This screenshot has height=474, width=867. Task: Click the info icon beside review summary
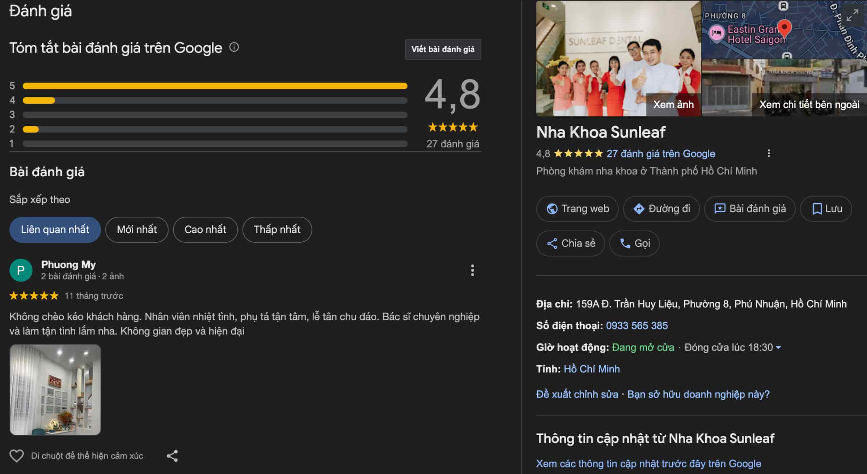pyautogui.click(x=234, y=47)
